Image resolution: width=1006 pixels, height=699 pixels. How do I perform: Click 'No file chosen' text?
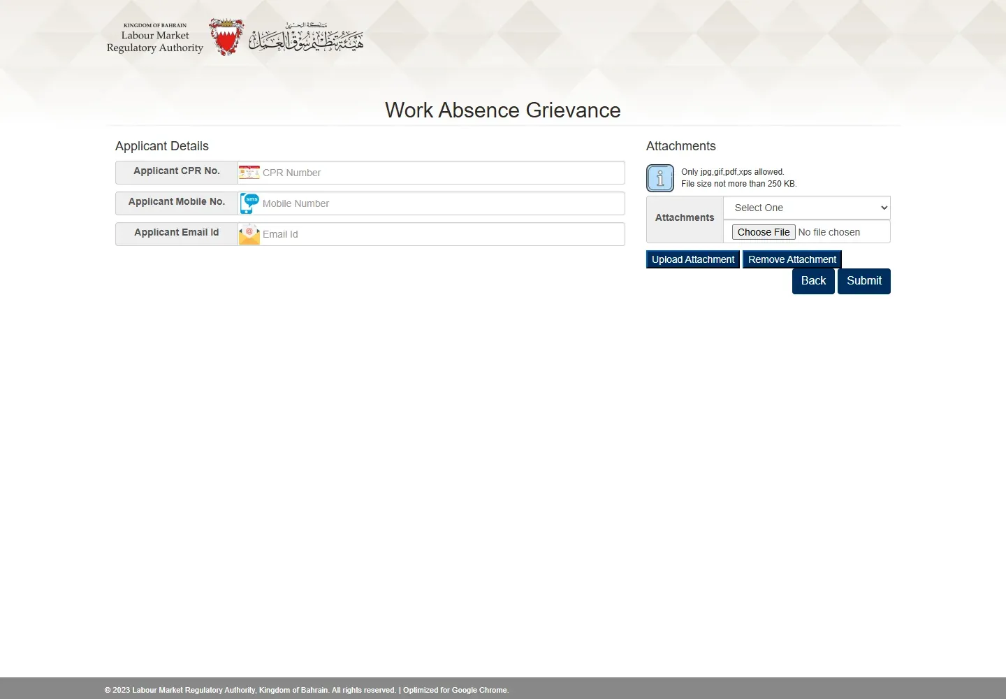[829, 232]
